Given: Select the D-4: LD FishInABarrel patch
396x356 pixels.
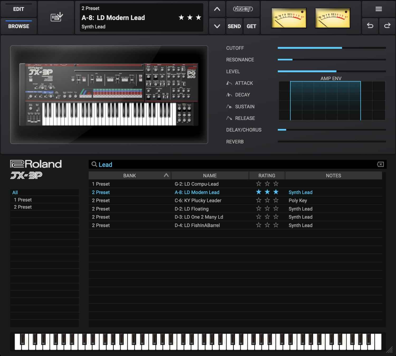Looking at the screenshot, I should [197, 225].
